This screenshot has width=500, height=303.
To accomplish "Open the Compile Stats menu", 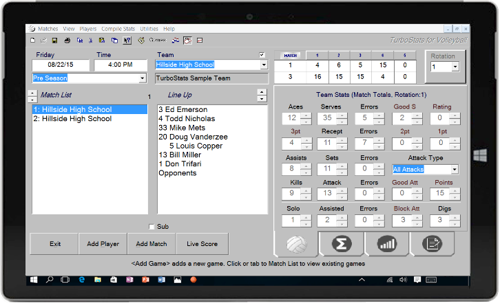I will 118,29.
